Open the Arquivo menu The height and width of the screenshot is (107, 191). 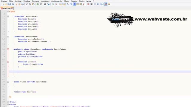pos(4,1)
